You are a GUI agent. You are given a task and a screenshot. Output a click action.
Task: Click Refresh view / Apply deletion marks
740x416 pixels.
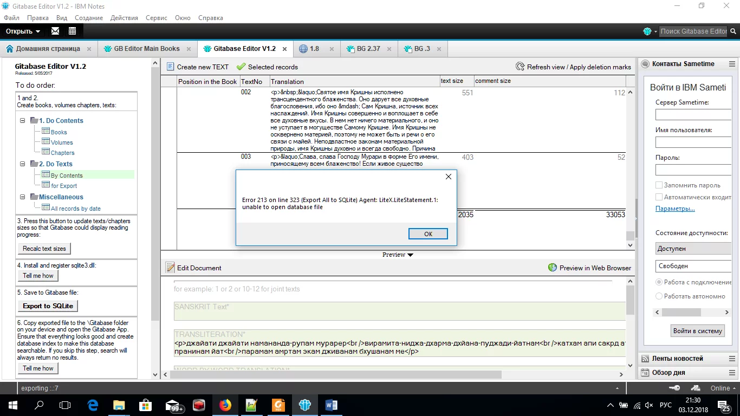(x=573, y=67)
